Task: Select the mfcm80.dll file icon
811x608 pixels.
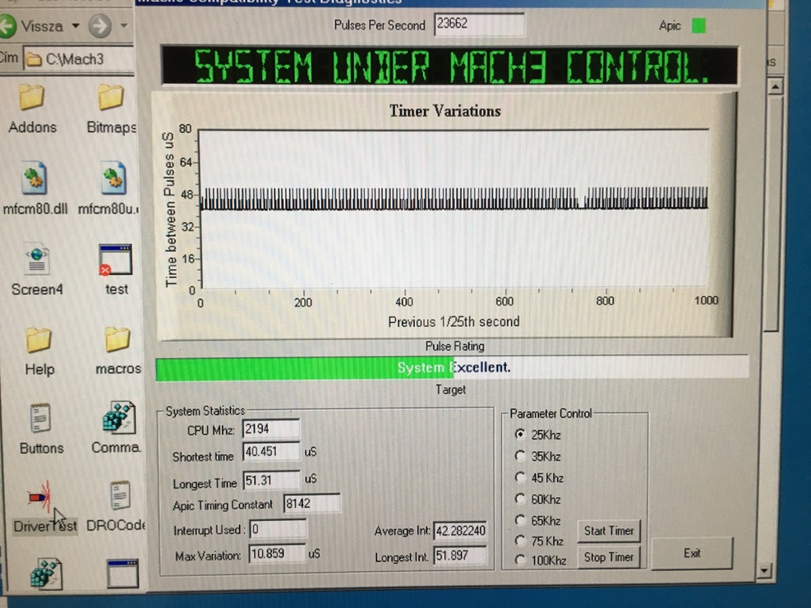Action: [x=34, y=178]
